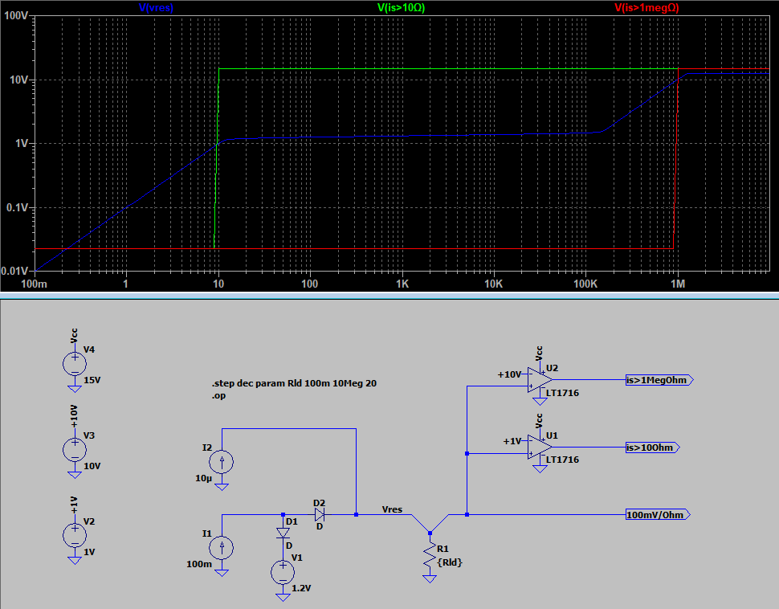This screenshot has height=609, width=779.
Task: Click the LT1716 label under U1
Action: click(x=562, y=460)
